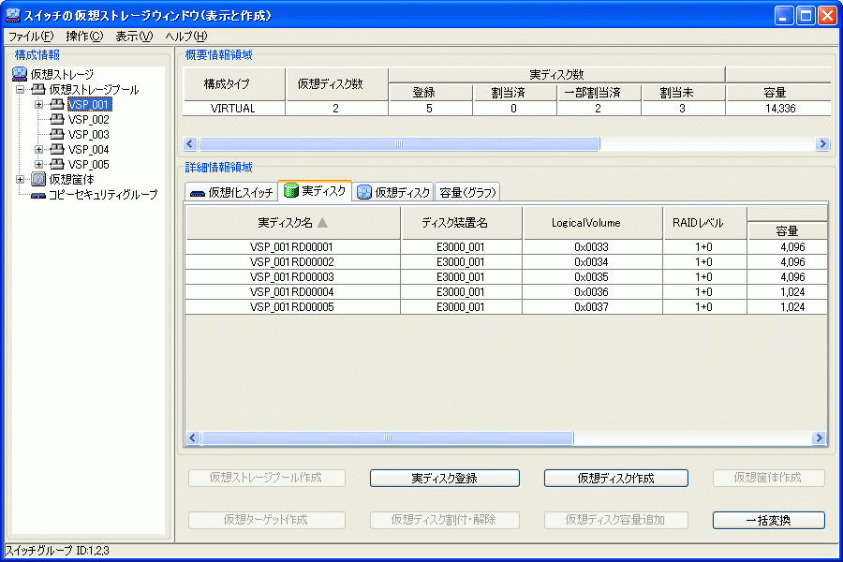
Task: Select row VSP_001RD00003
Action: coord(506,277)
